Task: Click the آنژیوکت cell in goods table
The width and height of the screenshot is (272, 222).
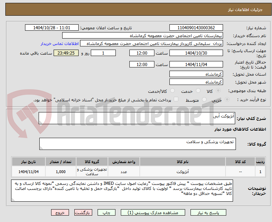Action: pyautogui.click(x=183, y=172)
